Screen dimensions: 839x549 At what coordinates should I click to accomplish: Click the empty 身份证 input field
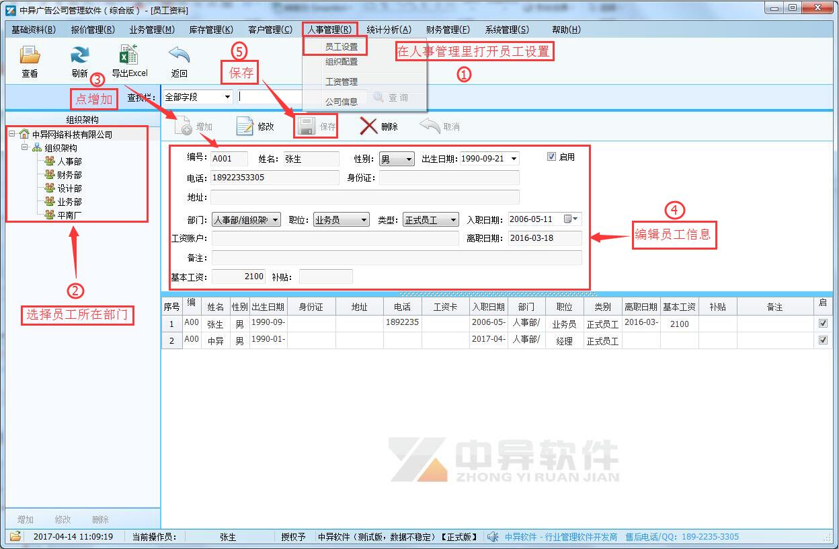coord(449,178)
